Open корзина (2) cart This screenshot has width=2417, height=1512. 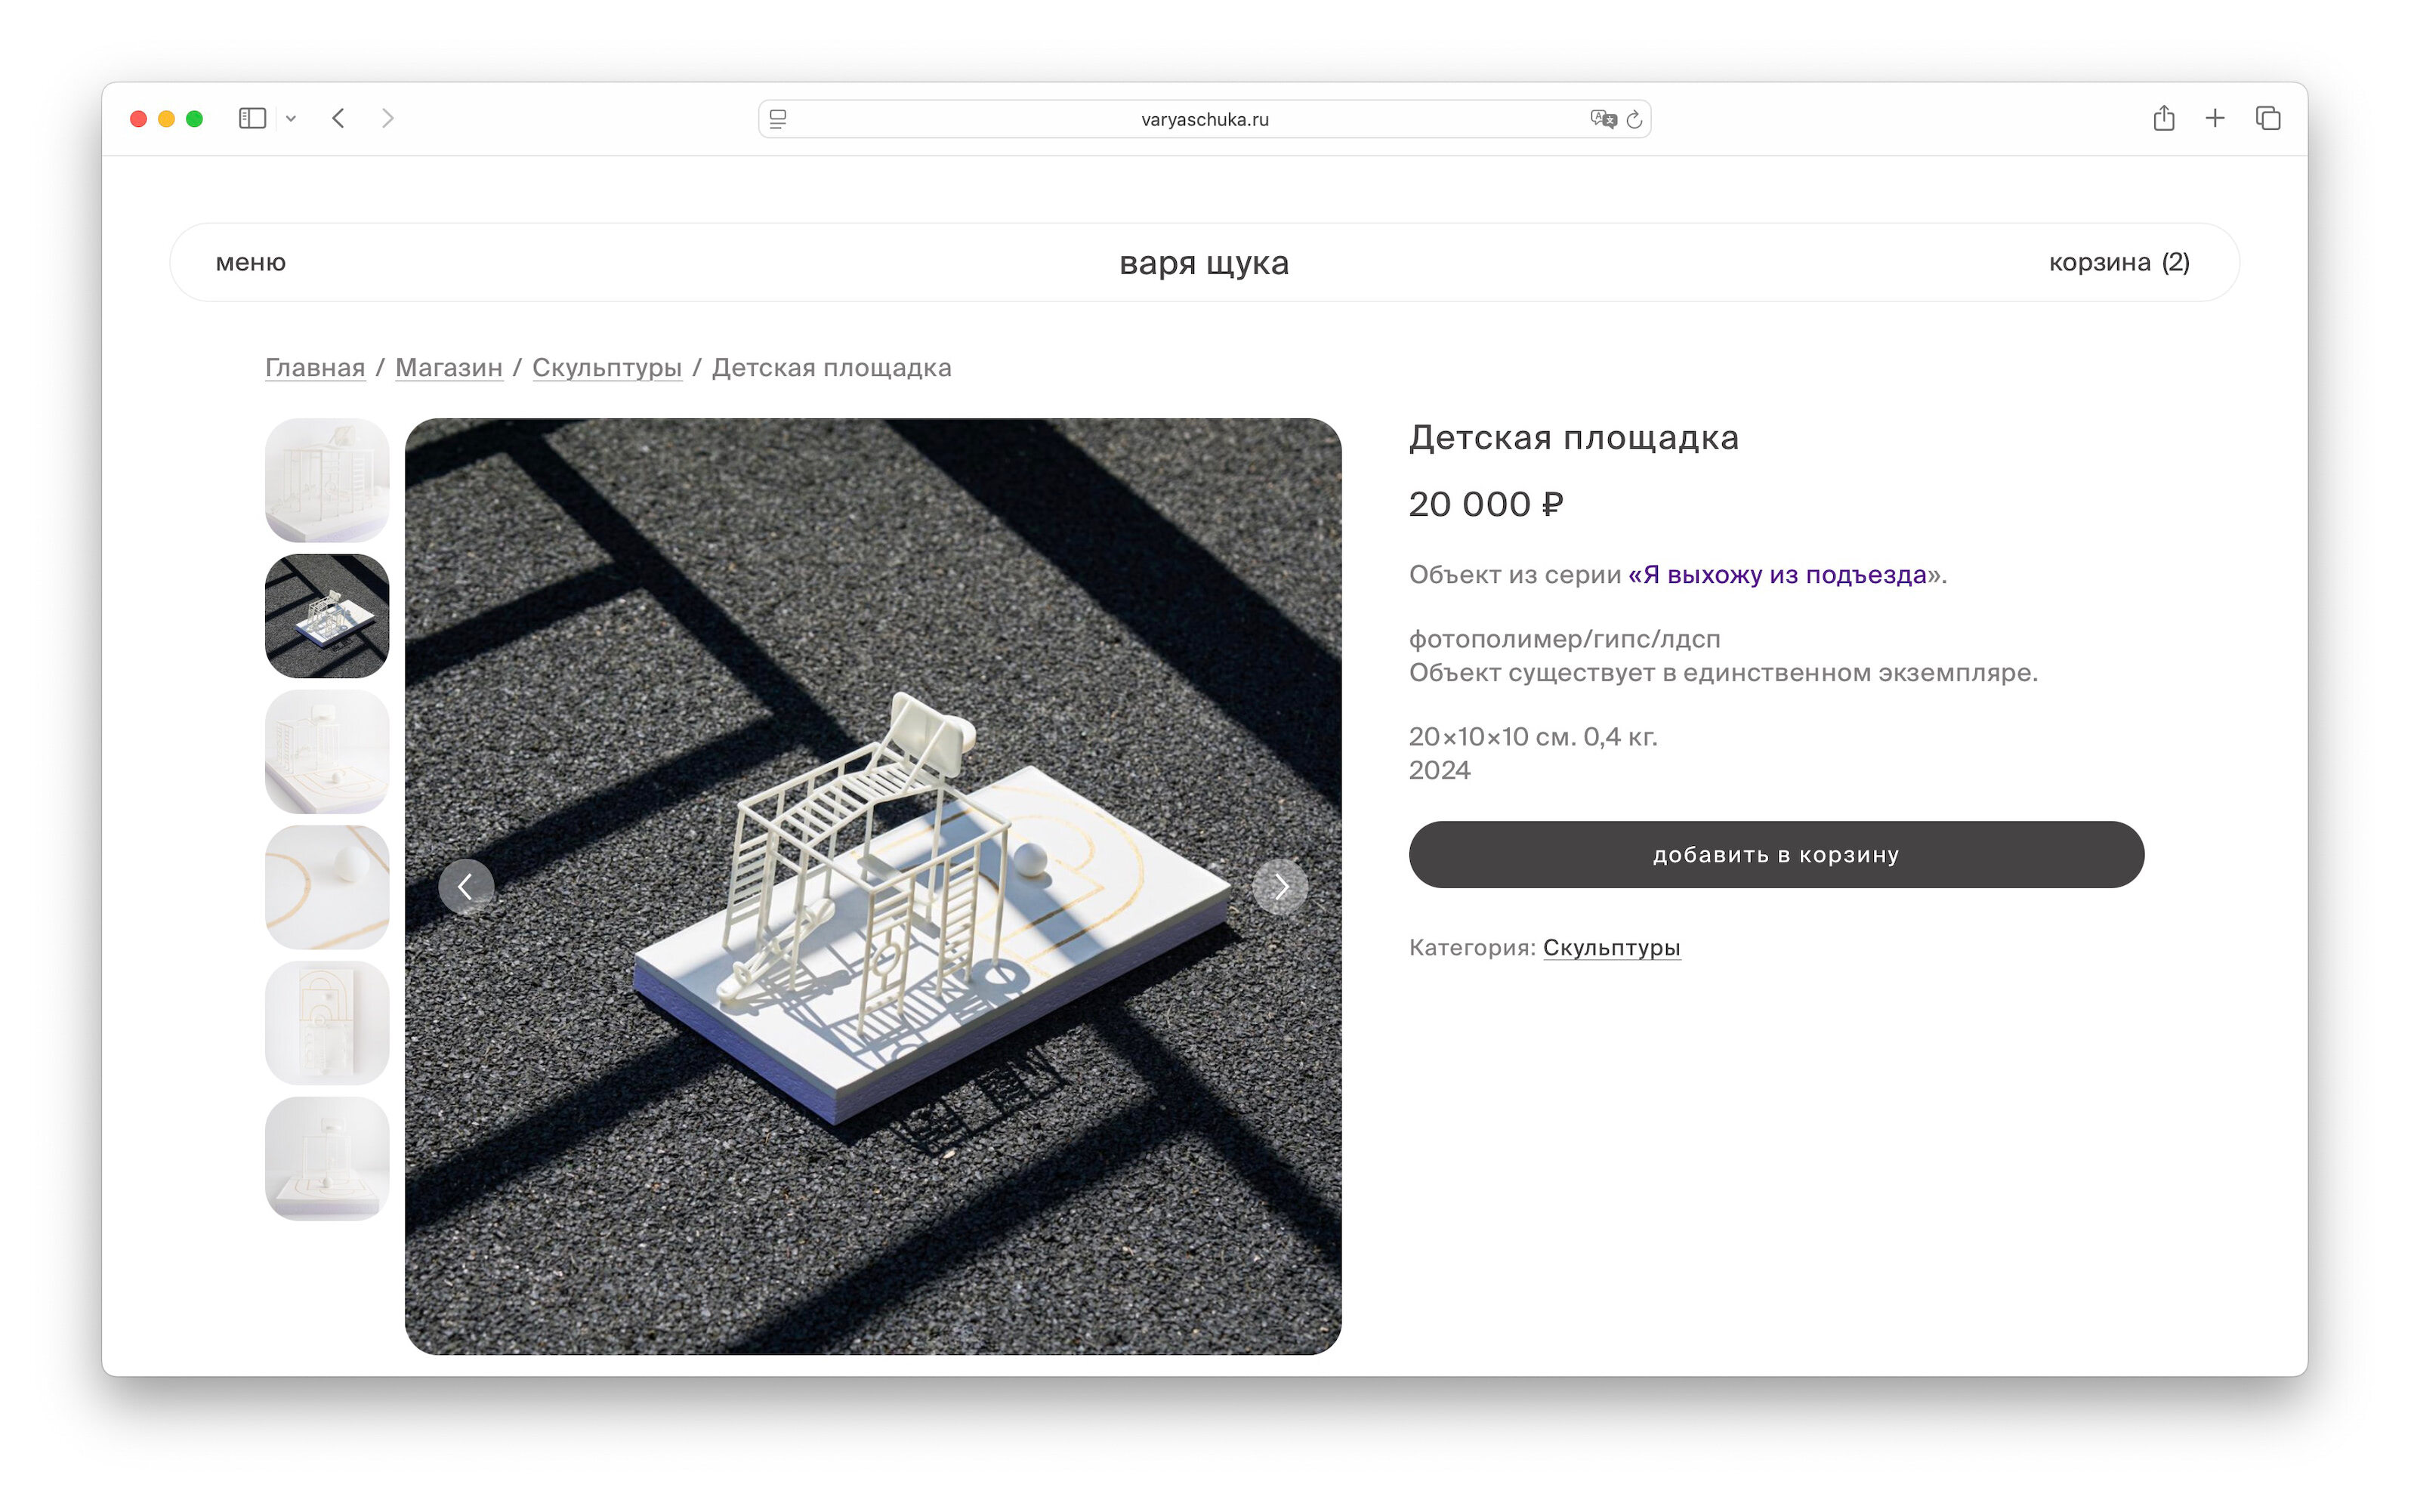point(2118,262)
